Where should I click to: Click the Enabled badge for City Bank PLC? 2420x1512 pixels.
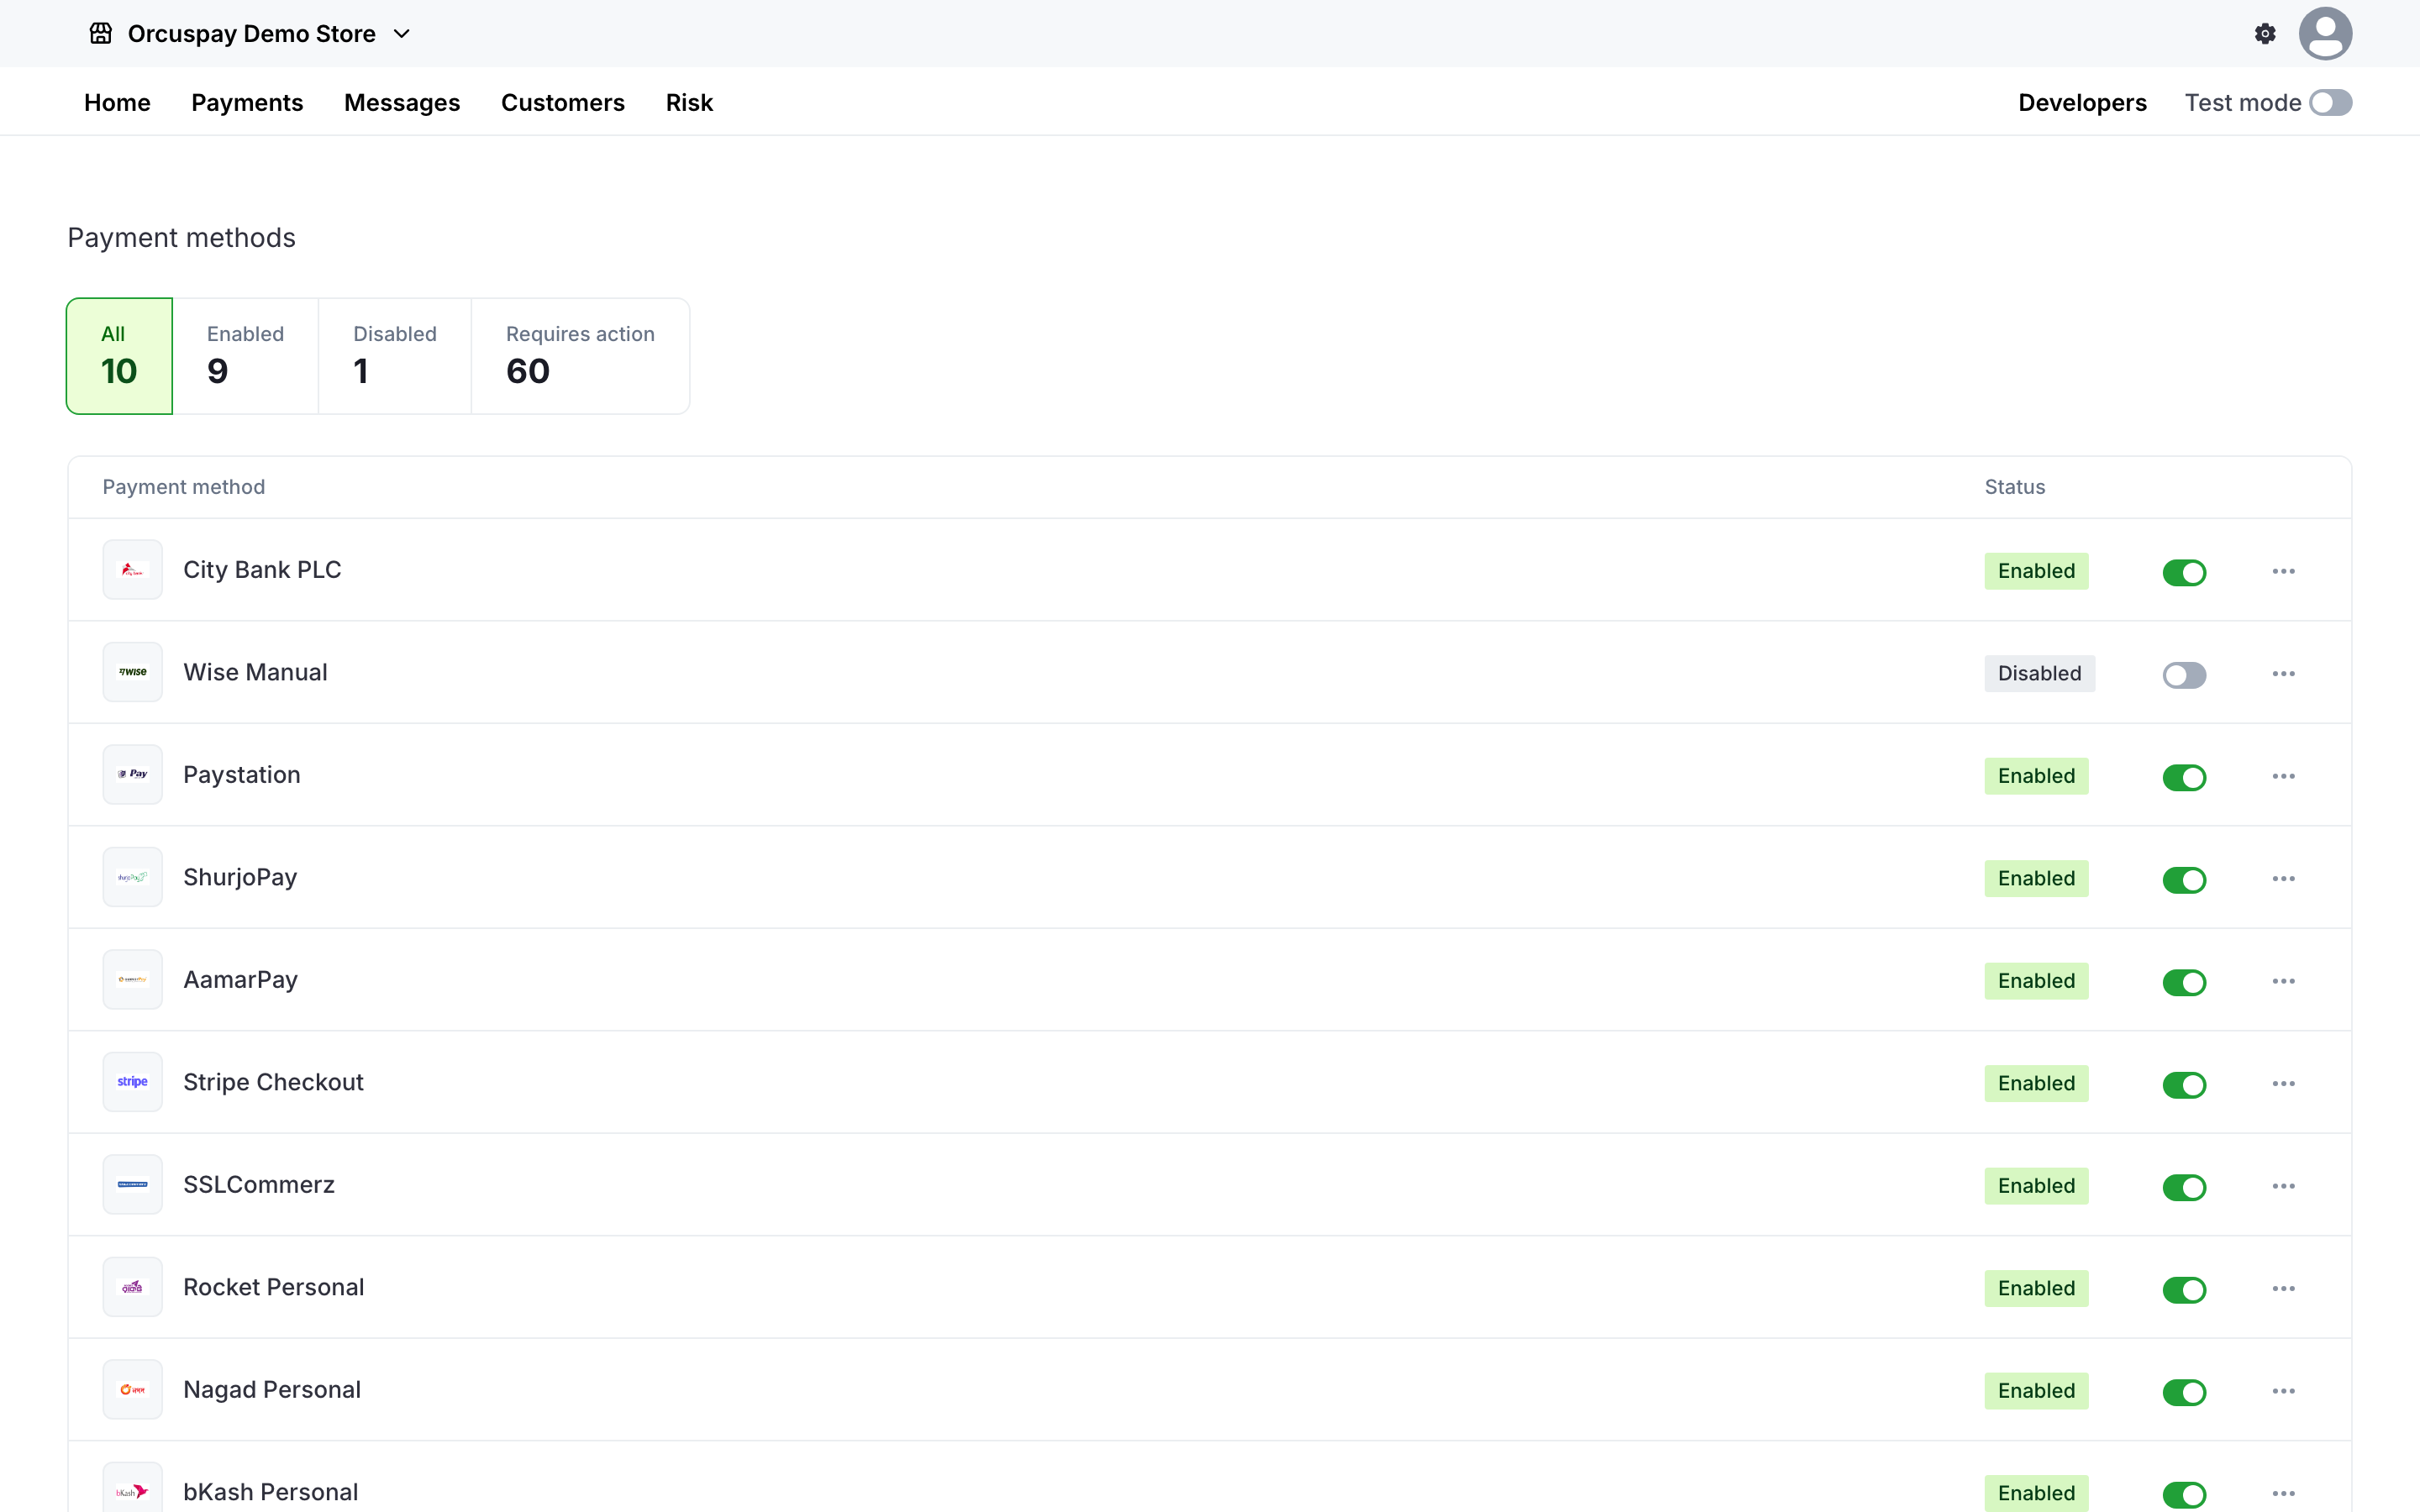2036,571
